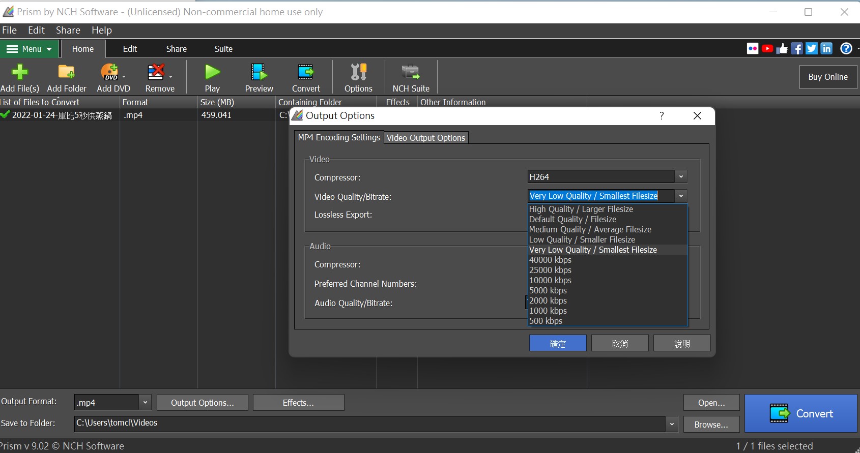Screen dimensions: 860x453
Task: Click the Add File(s) toolbar icon
Action: coord(20,73)
